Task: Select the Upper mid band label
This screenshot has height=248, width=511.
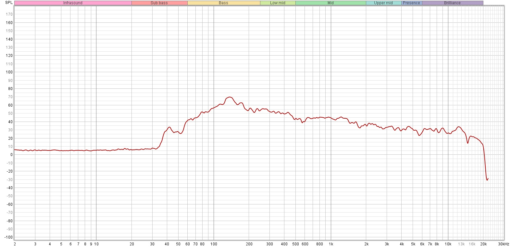Action: click(383, 3)
